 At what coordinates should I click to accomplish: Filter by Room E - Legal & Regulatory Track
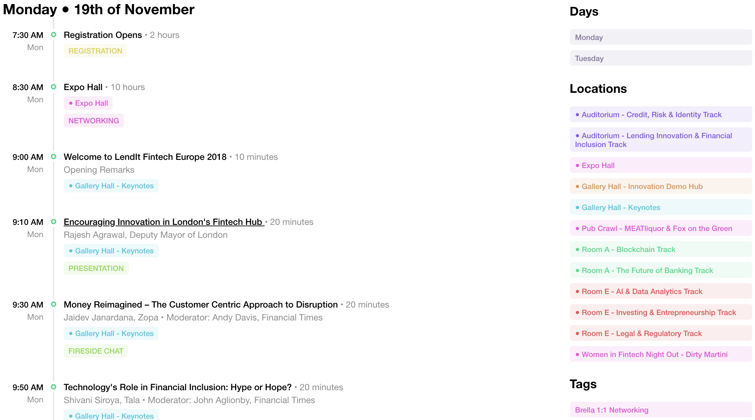point(661,333)
